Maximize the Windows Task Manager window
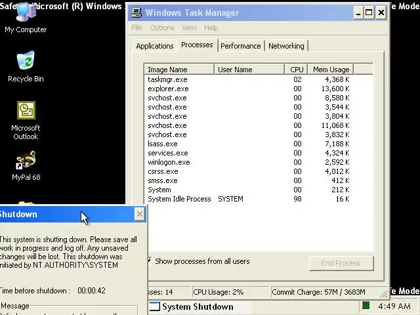The height and width of the screenshot is (315, 420). click(369, 12)
